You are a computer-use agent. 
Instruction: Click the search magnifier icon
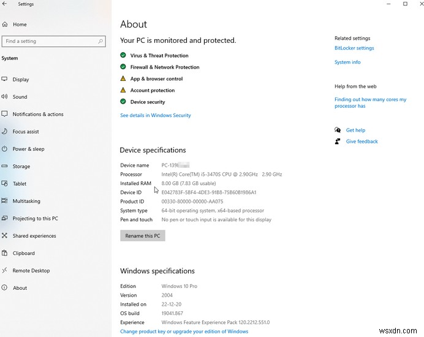pyautogui.click(x=100, y=42)
